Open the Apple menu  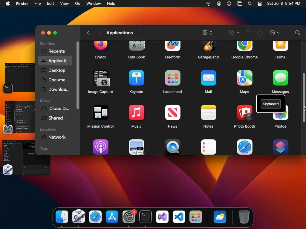click(x=8, y=4)
